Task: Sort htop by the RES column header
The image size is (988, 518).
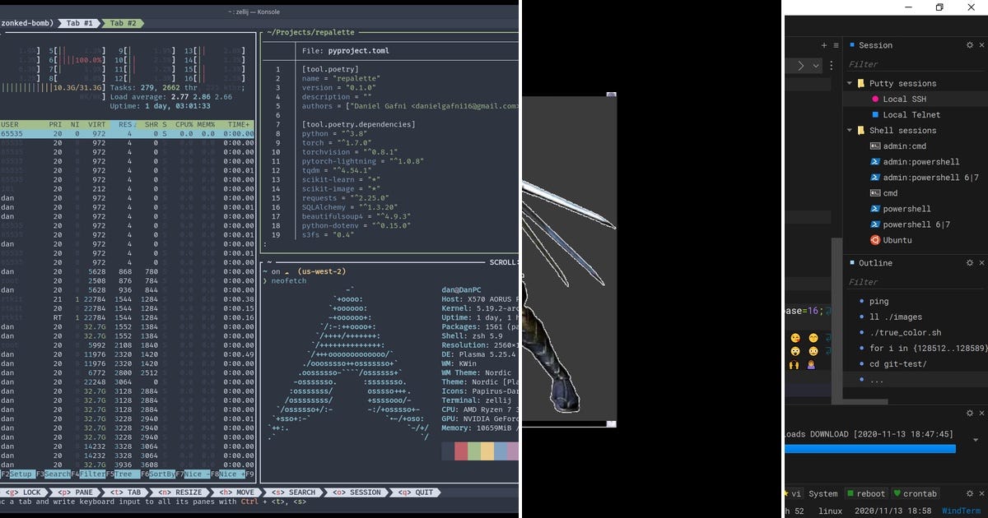Action: [126, 125]
